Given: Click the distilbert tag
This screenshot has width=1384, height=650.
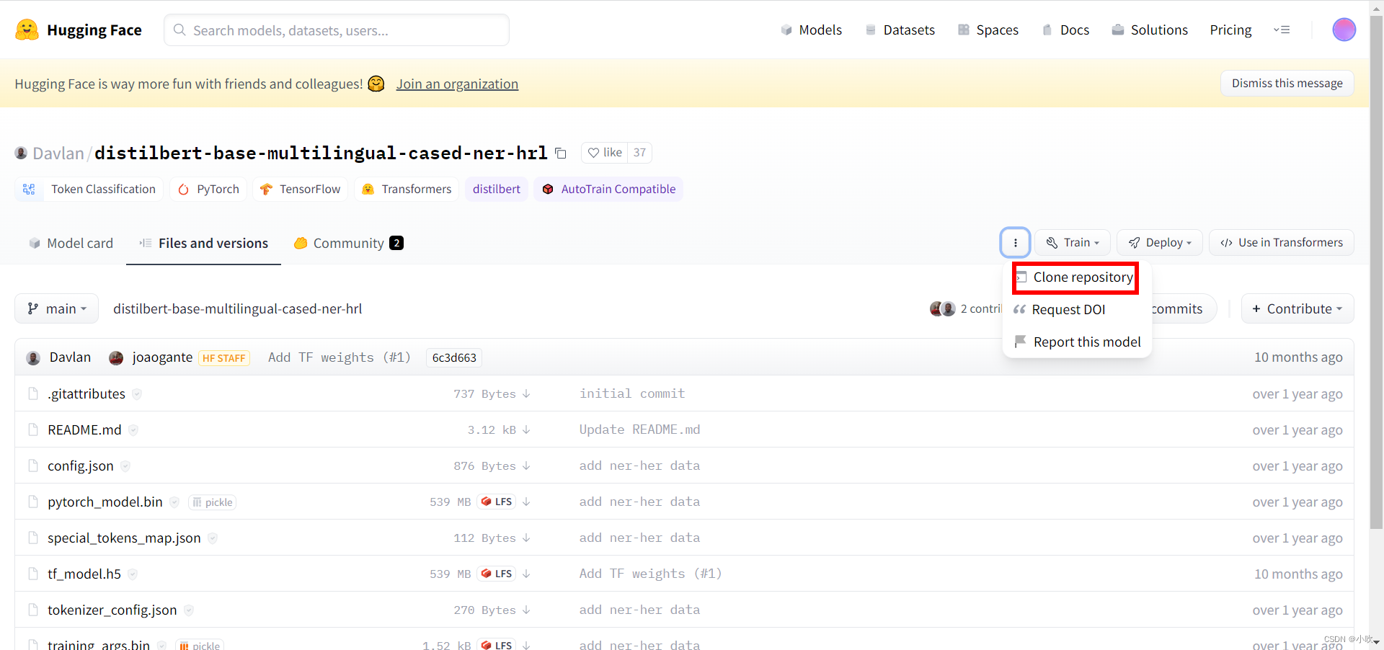Looking at the screenshot, I should click(x=496, y=189).
